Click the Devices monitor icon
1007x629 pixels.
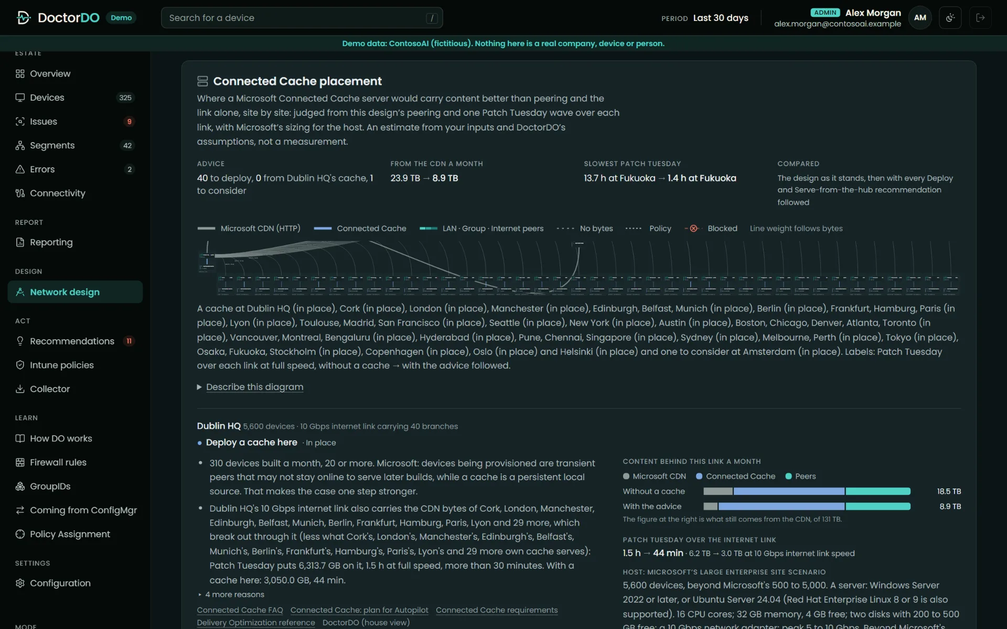click(20, 97)
